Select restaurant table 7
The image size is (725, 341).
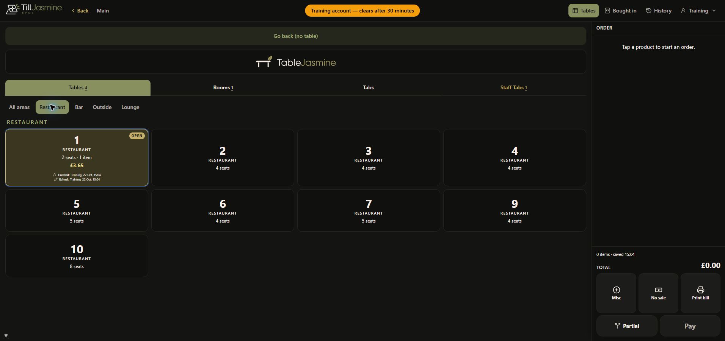click(369, 210)
